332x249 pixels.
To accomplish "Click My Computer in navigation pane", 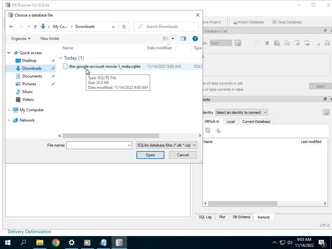I will [x=32, y=110].
